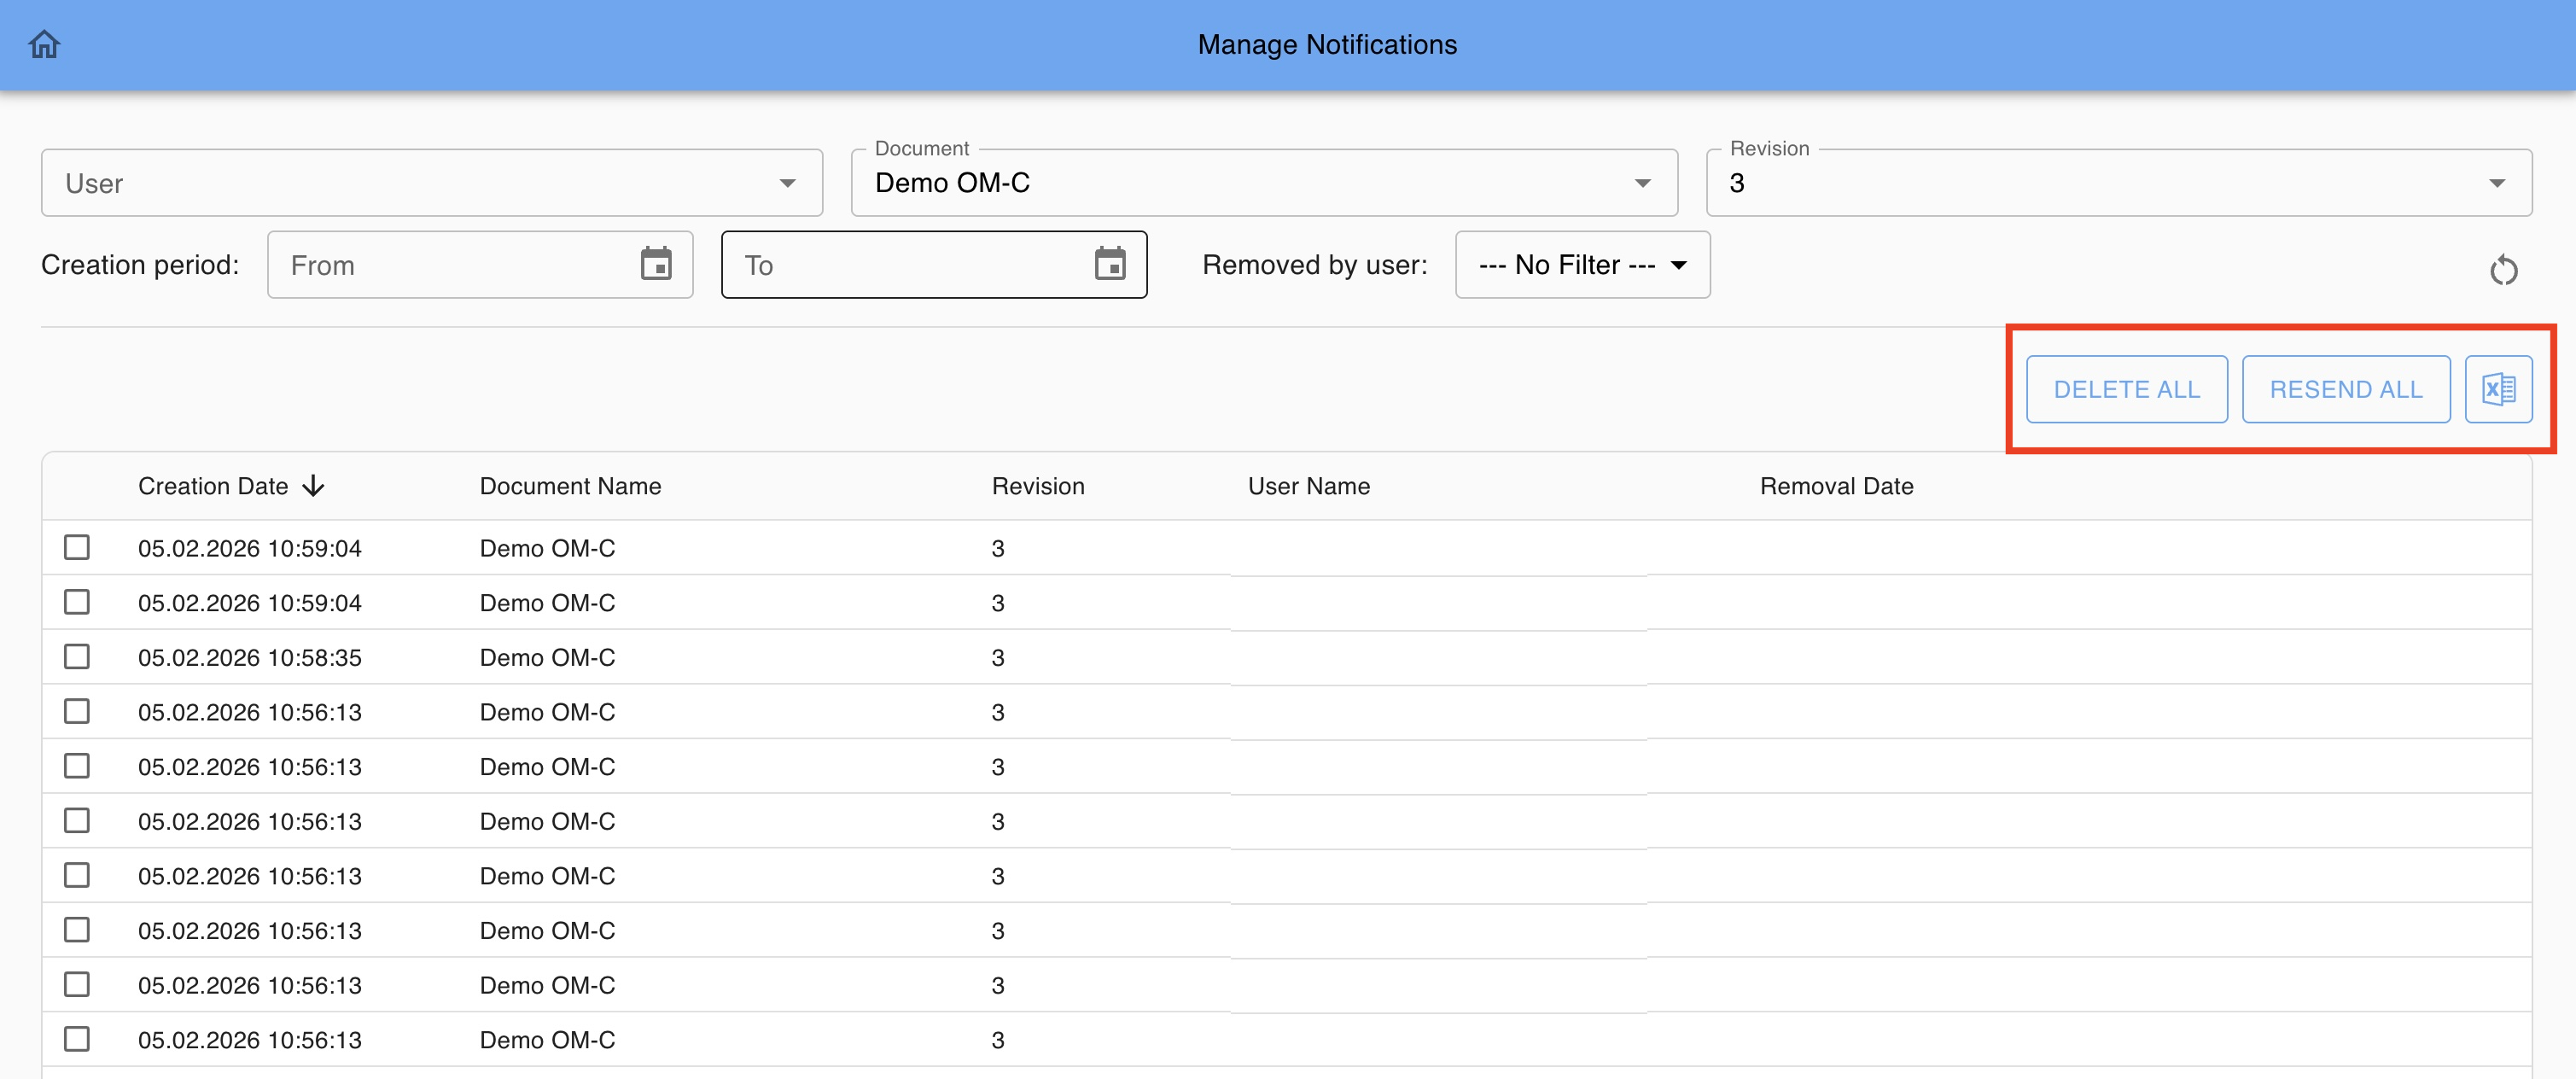Click the RESEND ALL button

pos(2345,389)
